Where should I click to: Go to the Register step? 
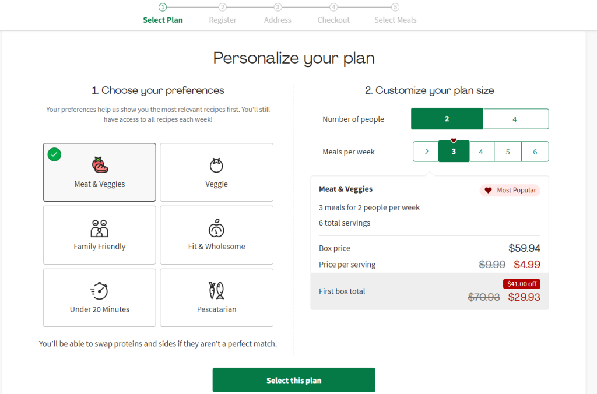click(223, 20)
